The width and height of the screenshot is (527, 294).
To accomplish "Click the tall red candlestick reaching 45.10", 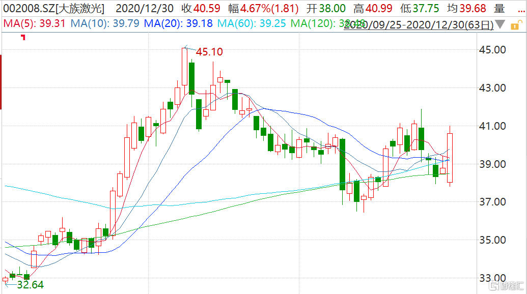I will [184, 67].
